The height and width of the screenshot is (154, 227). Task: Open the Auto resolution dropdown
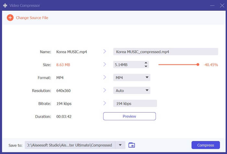coord(147,90)
